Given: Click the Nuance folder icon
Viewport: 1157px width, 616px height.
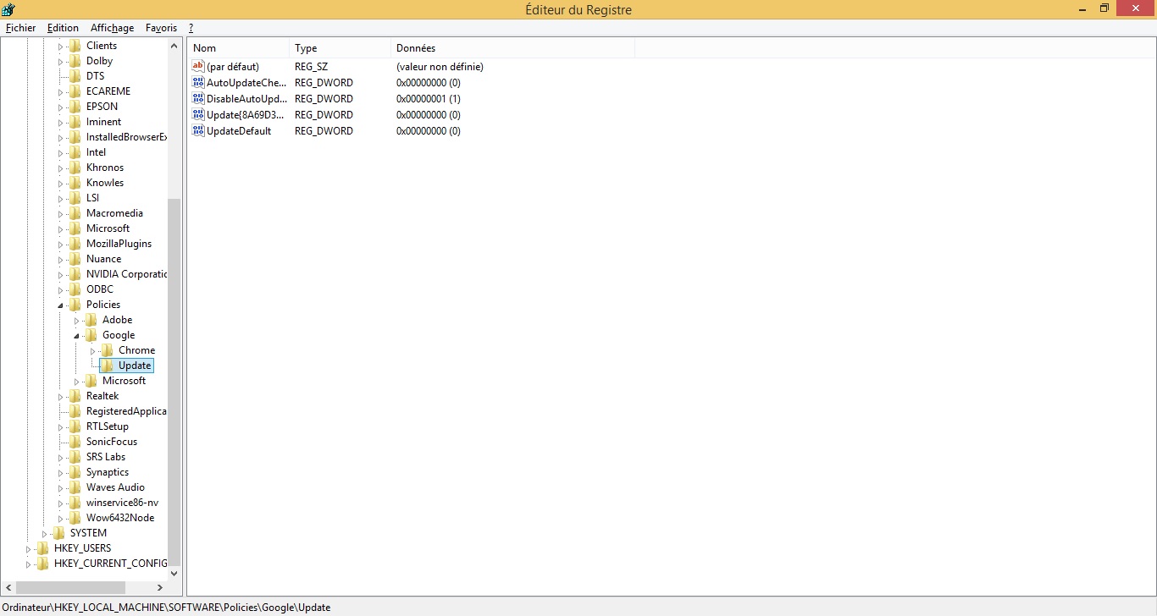Looking at the screenshot, I should (x=75, y=259).
